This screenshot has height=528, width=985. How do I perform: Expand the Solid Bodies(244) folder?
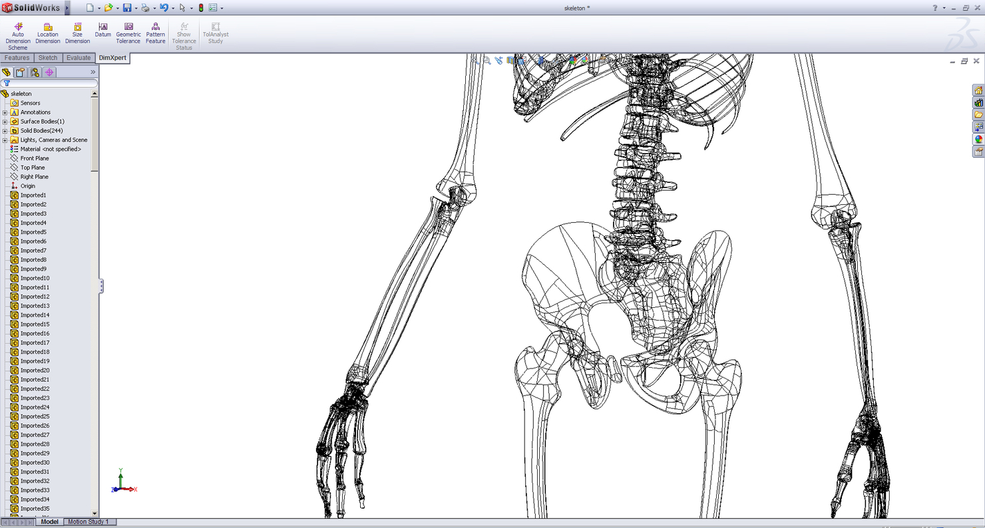coord(4,130)
